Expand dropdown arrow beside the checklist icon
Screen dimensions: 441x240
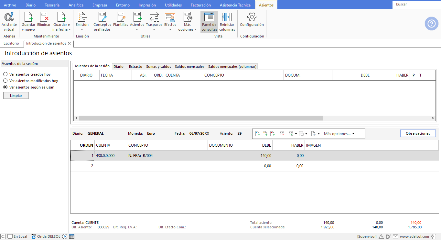(296, 134)
